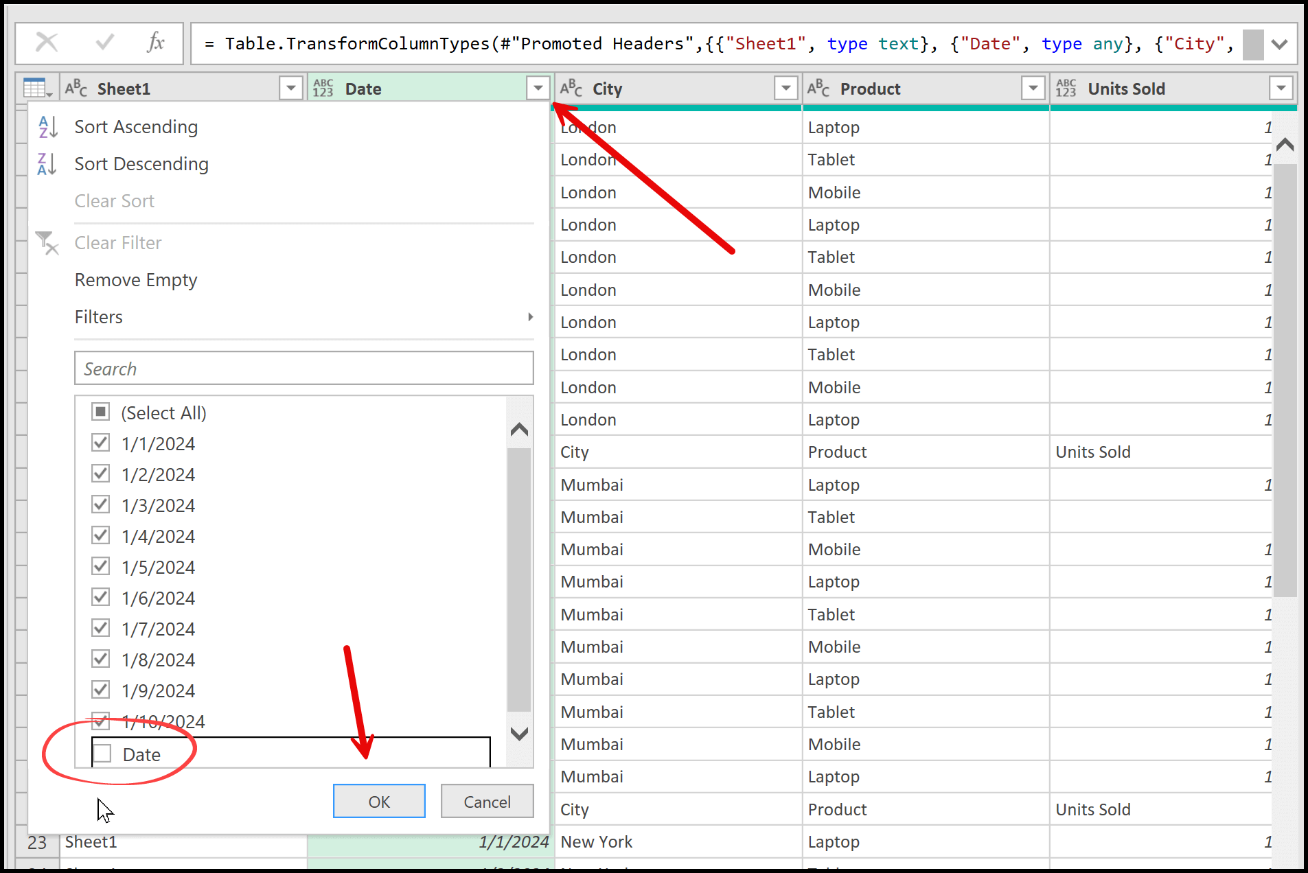Click the table icon in header corner
This screenshot has height=873, width=1308.
(36, 89)
